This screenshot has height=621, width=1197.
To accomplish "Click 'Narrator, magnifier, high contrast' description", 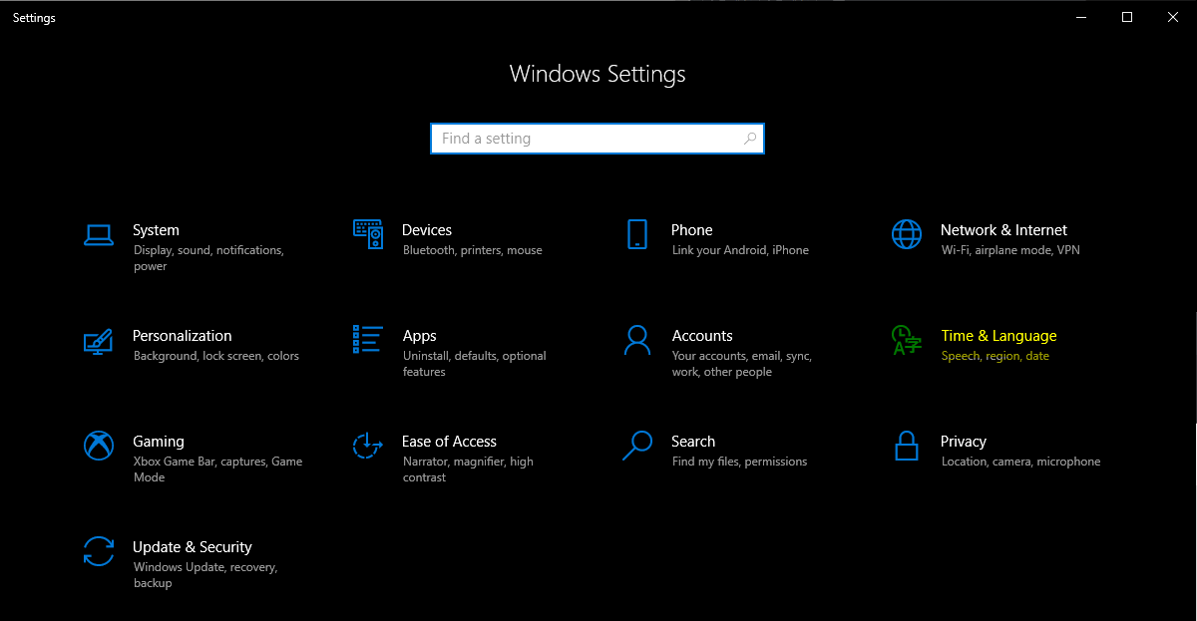I will click(x=468, y=469).
